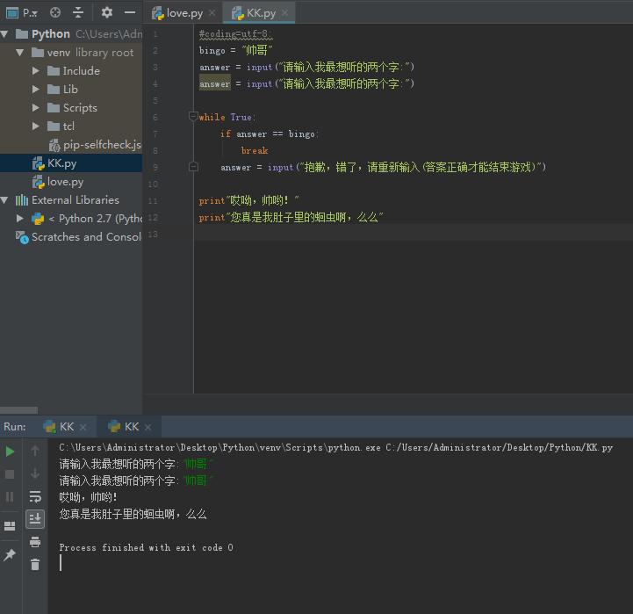Click down the stack trace arrow
633x614 pixels.
[35, 473]
